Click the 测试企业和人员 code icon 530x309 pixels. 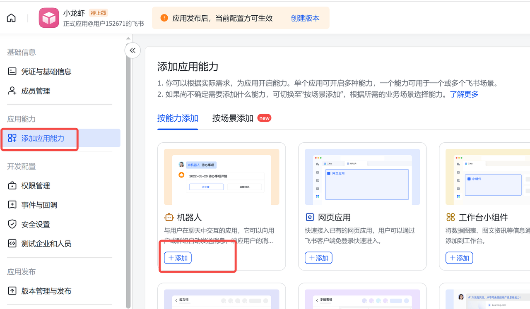click(12, 244)
